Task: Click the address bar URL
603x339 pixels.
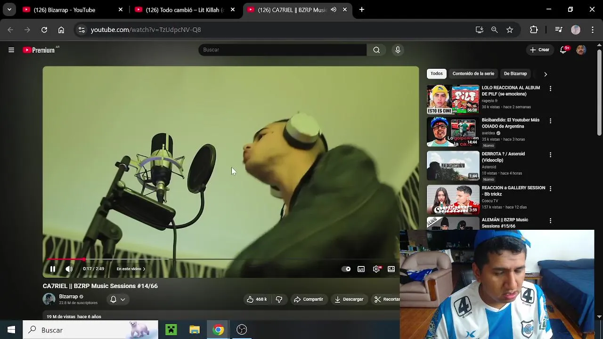Action: pyautogui.click(x=146, y=30)
